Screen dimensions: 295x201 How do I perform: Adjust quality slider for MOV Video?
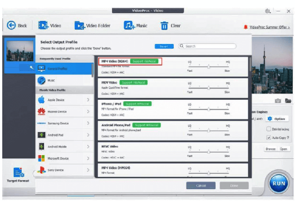pos(208,88)
